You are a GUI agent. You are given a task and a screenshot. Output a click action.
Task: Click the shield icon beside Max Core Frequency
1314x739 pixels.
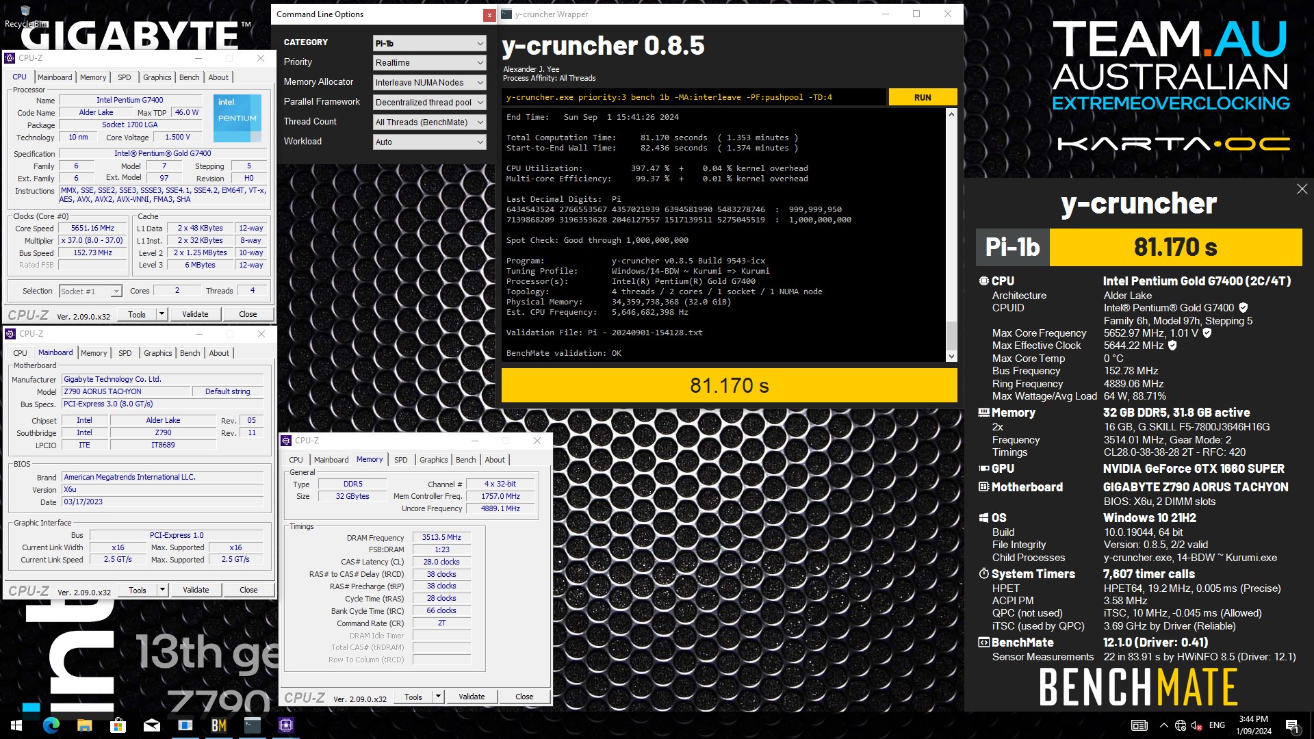[1207, 333]
